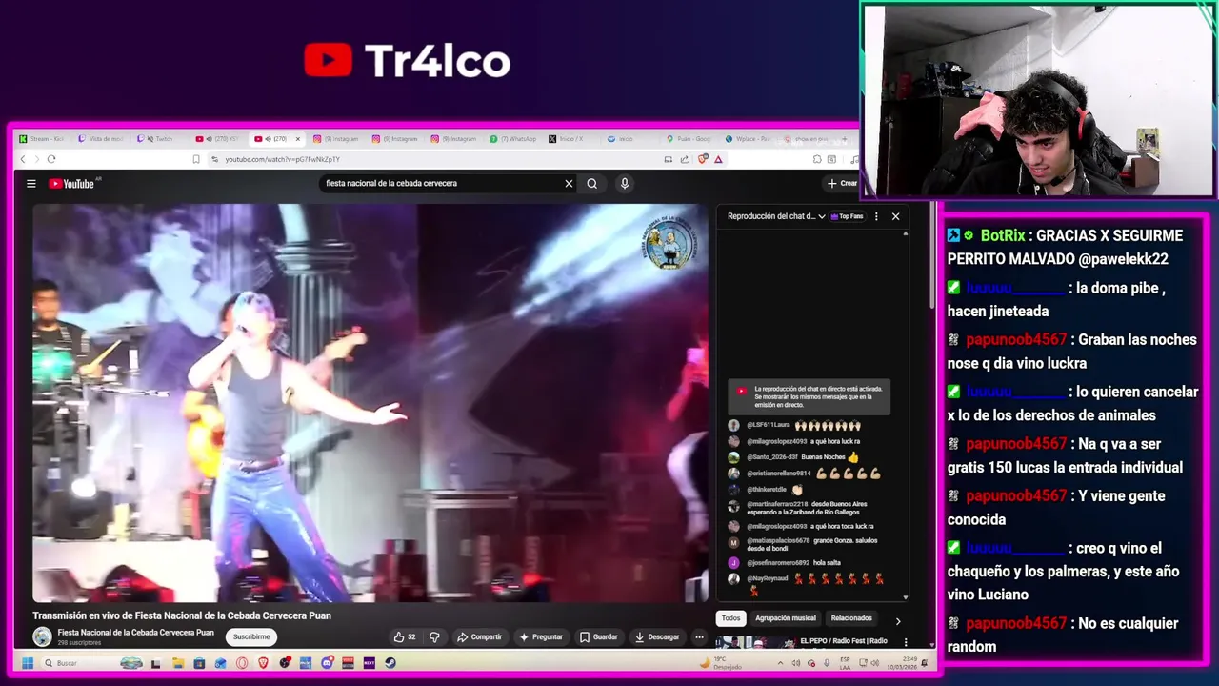Open Opera browser from the taskbar

242,663
